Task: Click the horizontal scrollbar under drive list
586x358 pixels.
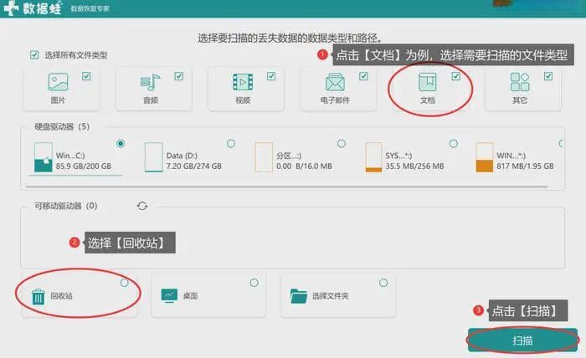Action: coord(286,186)
